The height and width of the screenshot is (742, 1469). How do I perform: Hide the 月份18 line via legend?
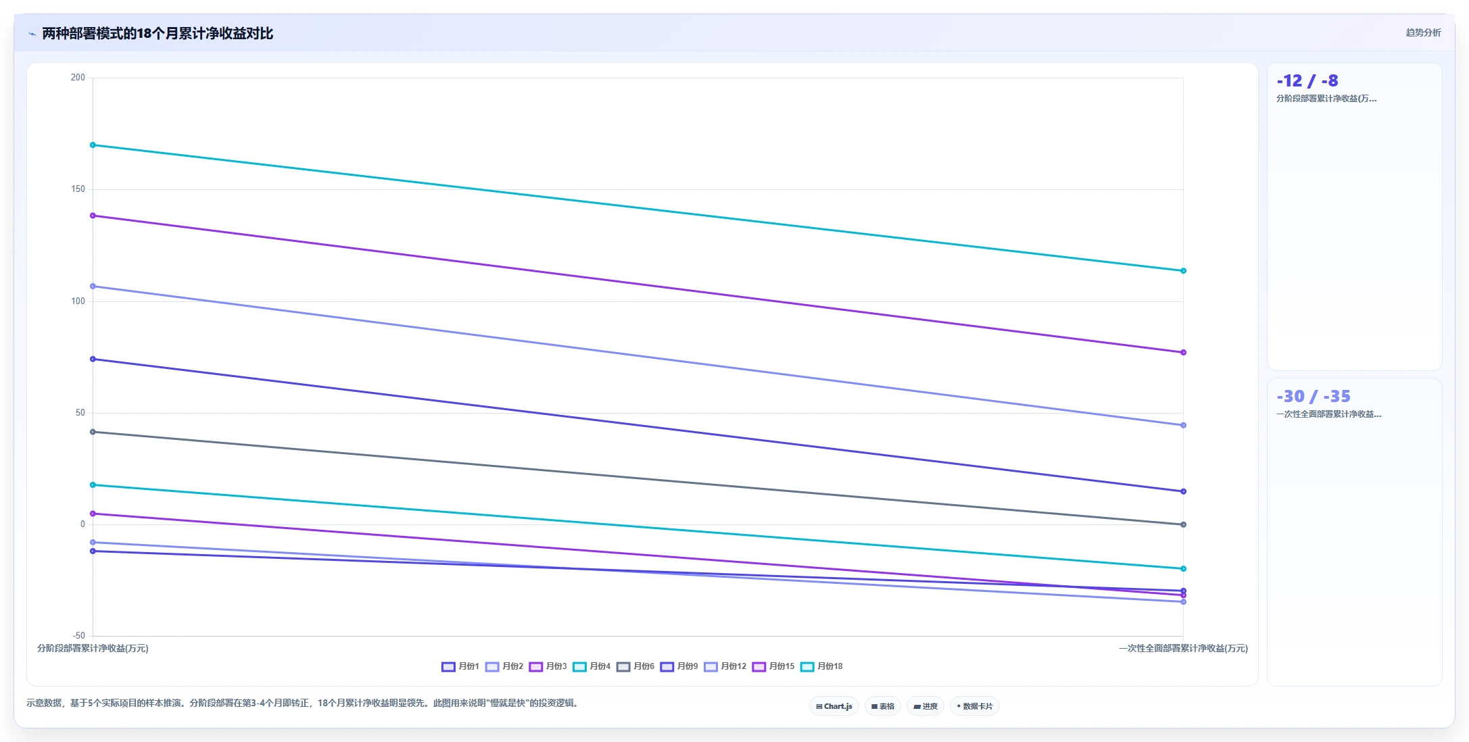point(821,666)
